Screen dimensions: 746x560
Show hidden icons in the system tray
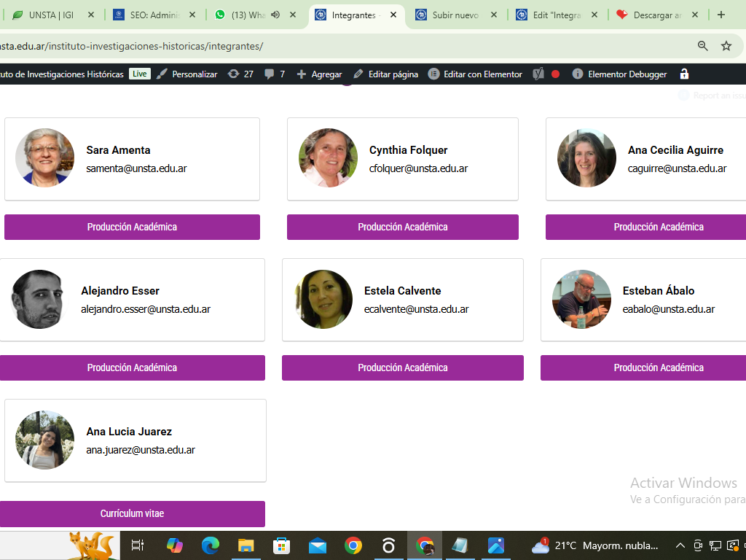(680, 545)
